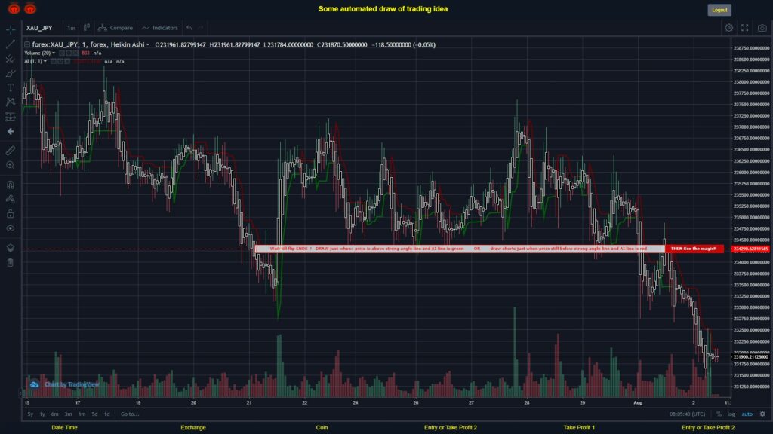Screen dimensions: 773x434
Task: Click the Compare symbols button
Action: [x=115, y=28]
